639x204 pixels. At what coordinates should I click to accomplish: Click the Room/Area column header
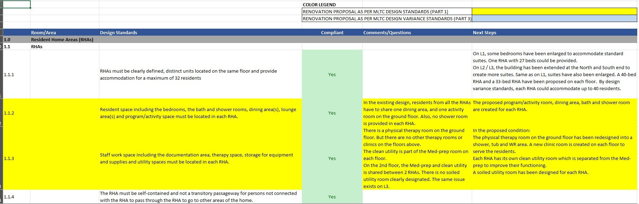tap(65, 32)
